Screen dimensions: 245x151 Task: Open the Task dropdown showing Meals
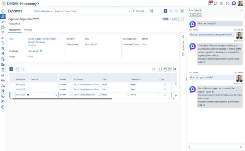(128, 95)
